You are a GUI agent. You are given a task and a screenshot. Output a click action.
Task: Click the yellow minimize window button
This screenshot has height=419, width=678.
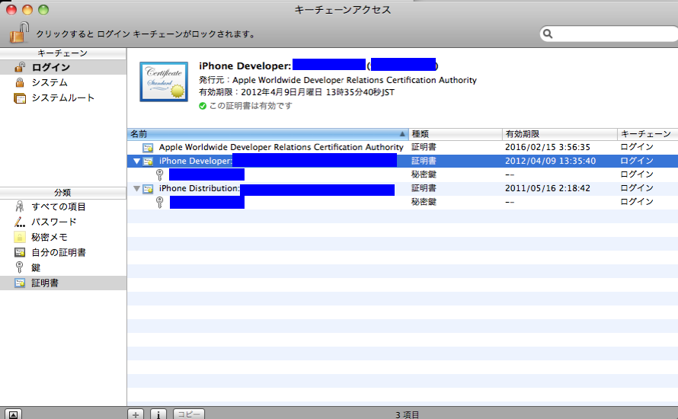[x=27, y=9]
